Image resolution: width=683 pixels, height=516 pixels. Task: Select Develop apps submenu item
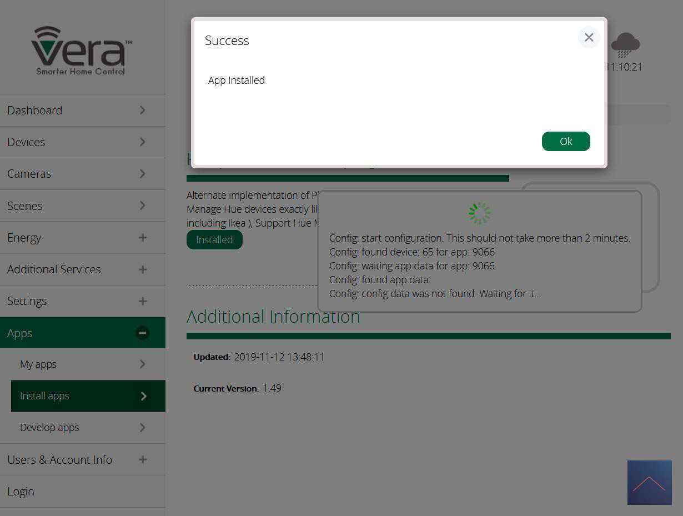point(49,428)
